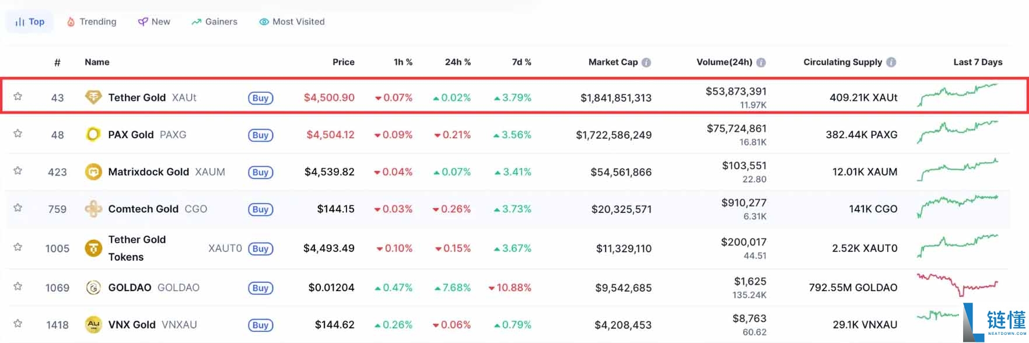Click the Market Cap info icon
1029x343 pixels.
pos(646,62)
